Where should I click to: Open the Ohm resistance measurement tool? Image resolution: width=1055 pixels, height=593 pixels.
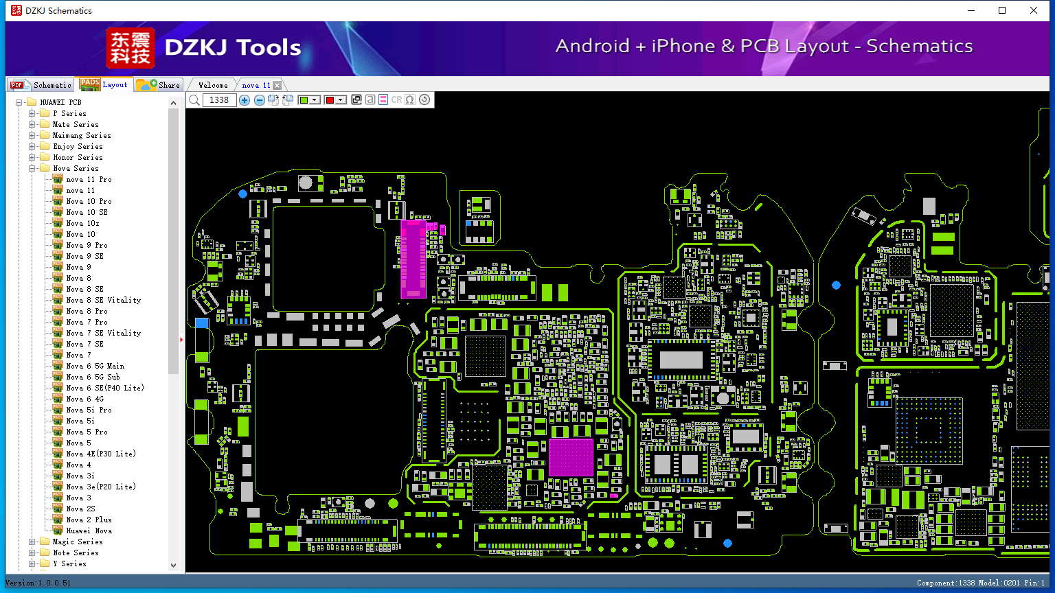(x=409, y=100)
